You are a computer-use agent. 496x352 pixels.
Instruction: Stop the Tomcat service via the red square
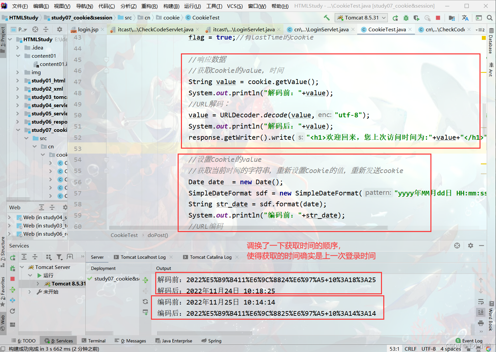coord(13,279)
